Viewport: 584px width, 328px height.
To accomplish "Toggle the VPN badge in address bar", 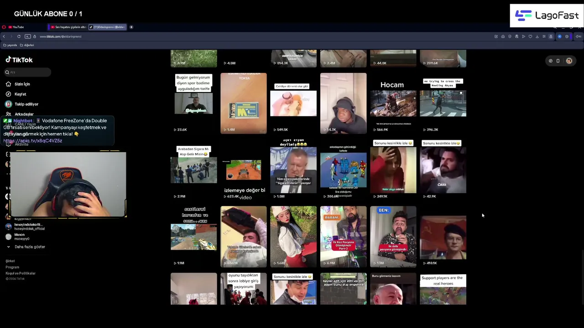I will click(27, 36).
